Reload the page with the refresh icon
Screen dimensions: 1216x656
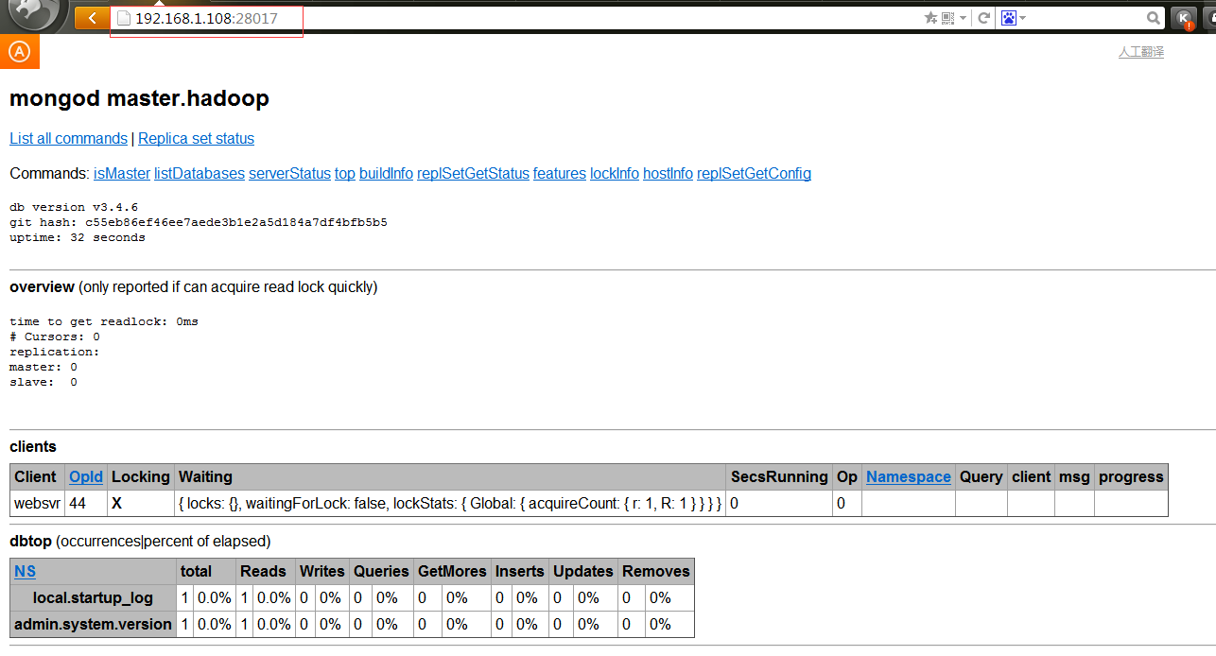(x=983, y=18)
